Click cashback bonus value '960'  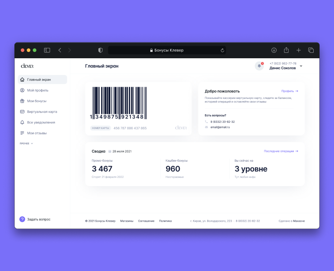click(x=173, y=169)
